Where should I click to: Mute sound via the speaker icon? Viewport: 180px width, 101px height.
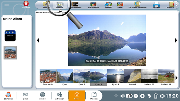click(x=123, y=96)
